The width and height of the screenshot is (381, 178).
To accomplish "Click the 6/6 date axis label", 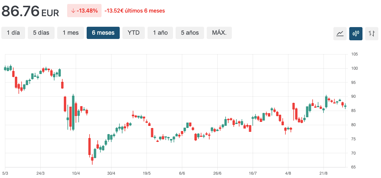I will pyautogui.click(x=182, y=173).
